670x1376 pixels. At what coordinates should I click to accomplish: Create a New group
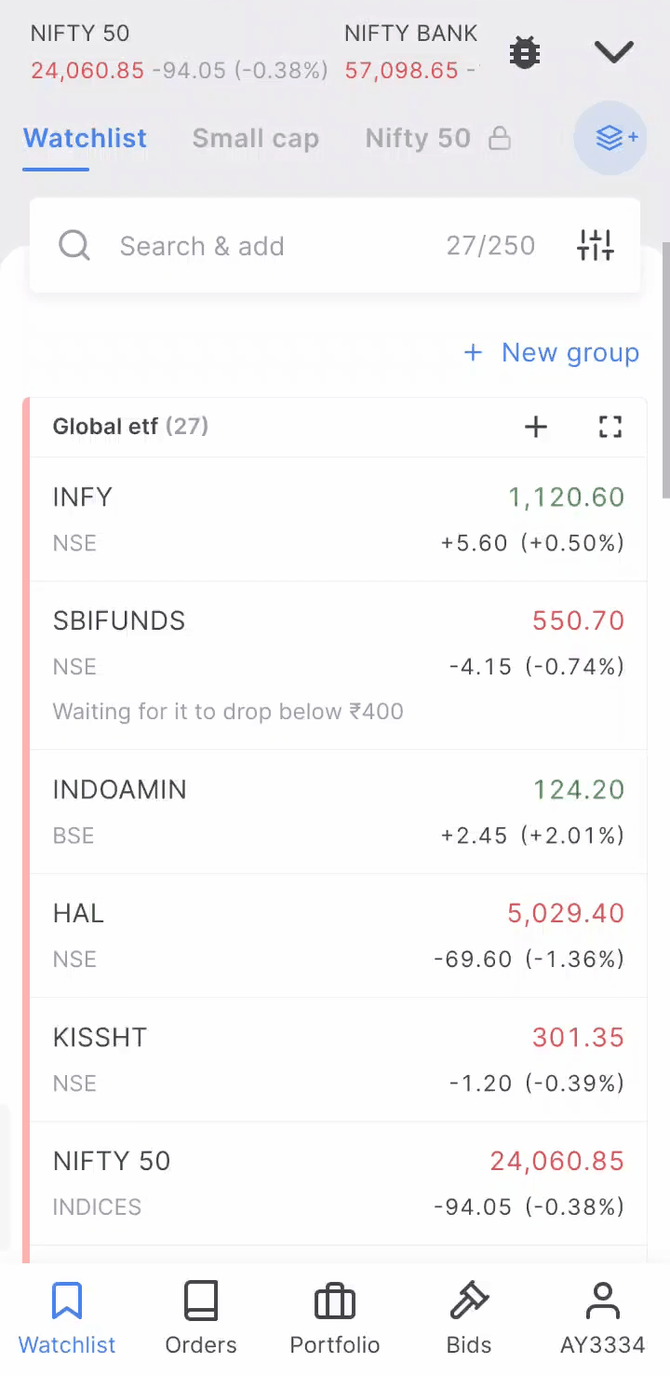(552, 352)
